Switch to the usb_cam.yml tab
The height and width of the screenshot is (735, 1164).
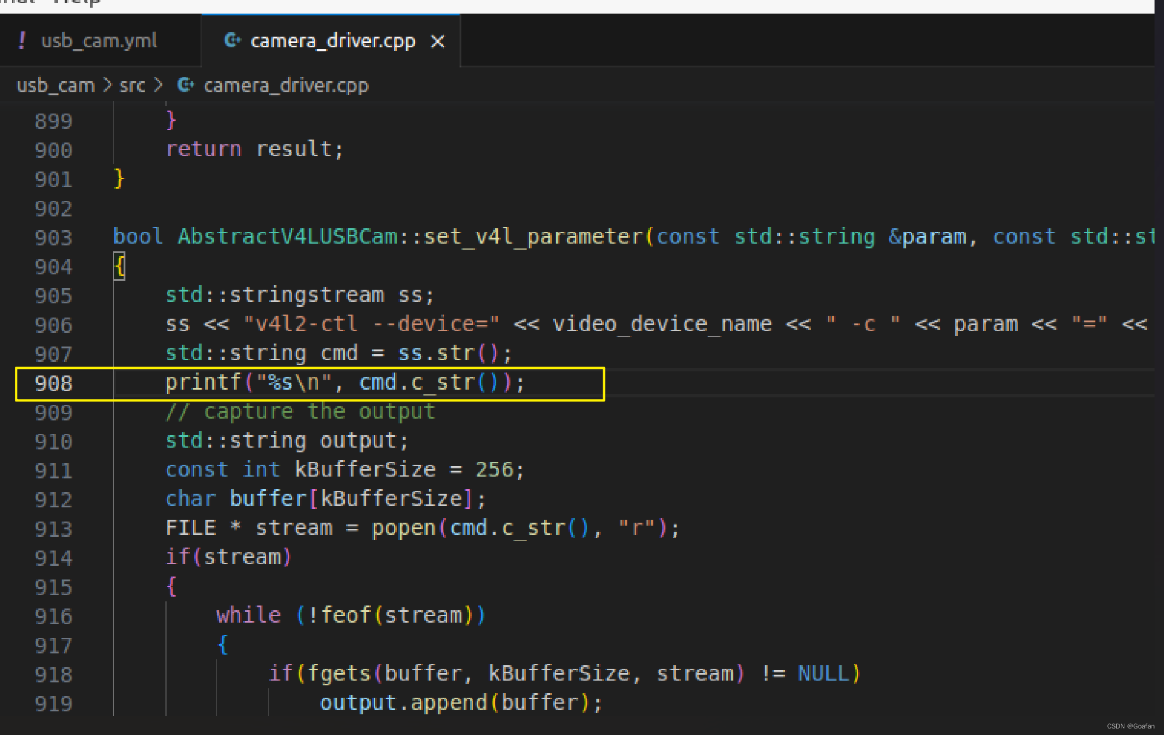[x=99, y=41]
